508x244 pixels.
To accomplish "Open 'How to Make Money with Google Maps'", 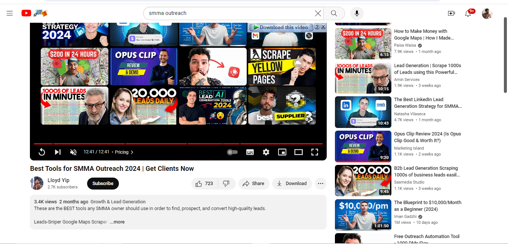I will 424,35.
